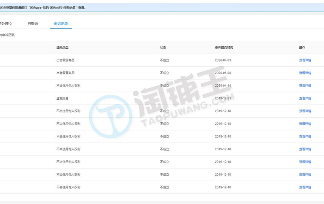Open details for the 虚假交易 appeal
Screen dimensions: 324x204
(x=305, y=98)
